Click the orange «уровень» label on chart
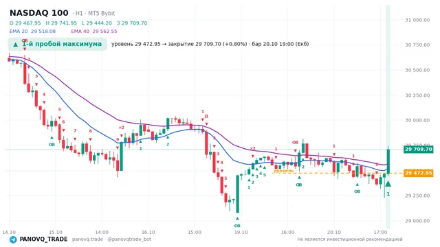Screen dimensions: 440x247 point(283,171)
